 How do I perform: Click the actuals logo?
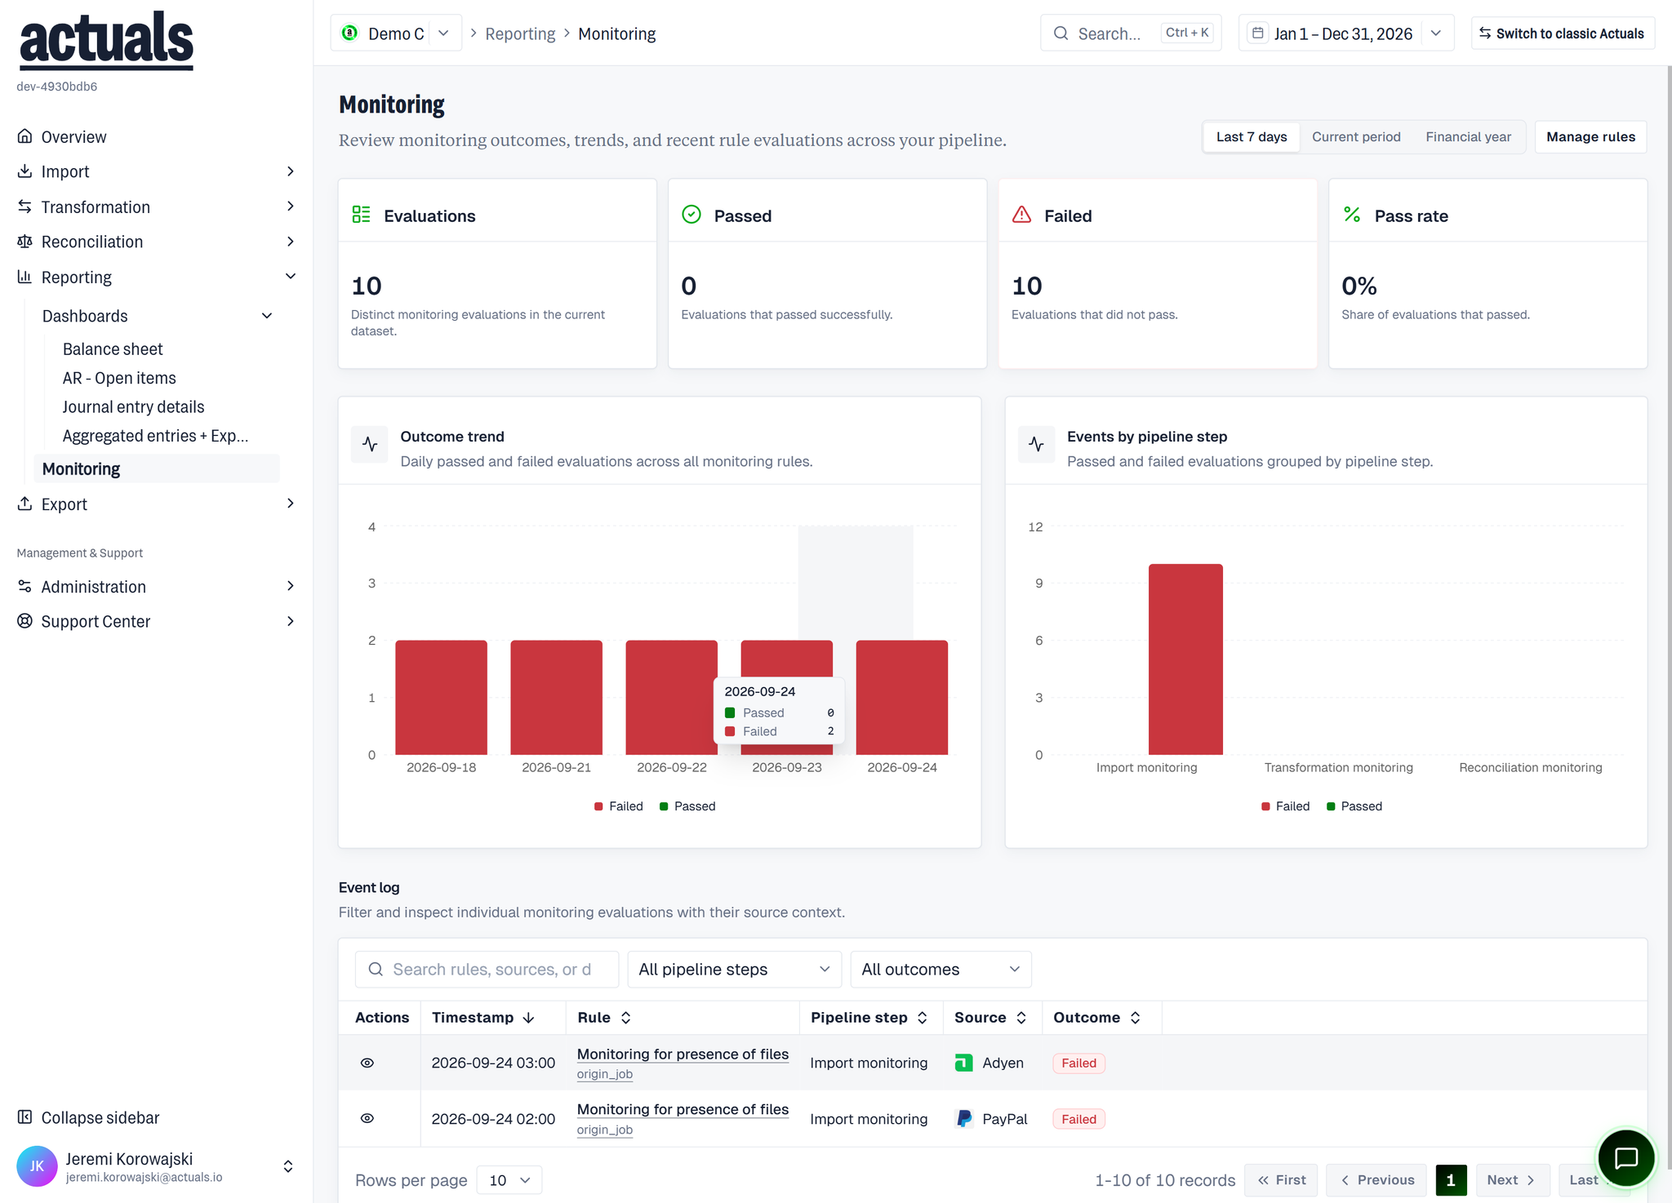pyautogui.click(x=106, y=41)
